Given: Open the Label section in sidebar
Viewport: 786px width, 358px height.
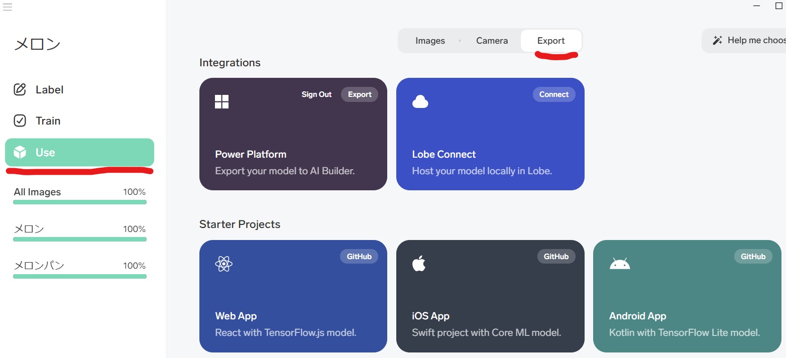Looking at the screenshot, I should 79,90.
